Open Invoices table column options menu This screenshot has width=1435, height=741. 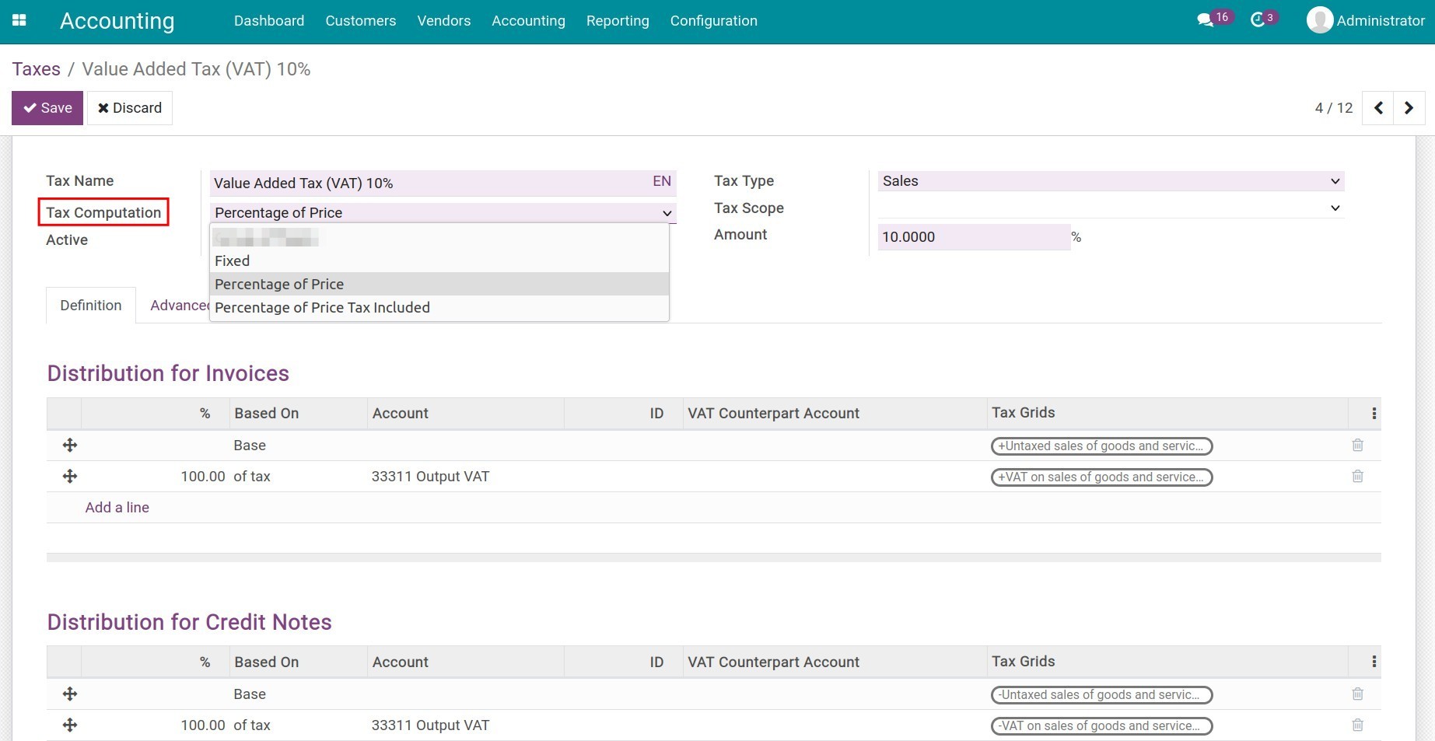point(1374,414)
